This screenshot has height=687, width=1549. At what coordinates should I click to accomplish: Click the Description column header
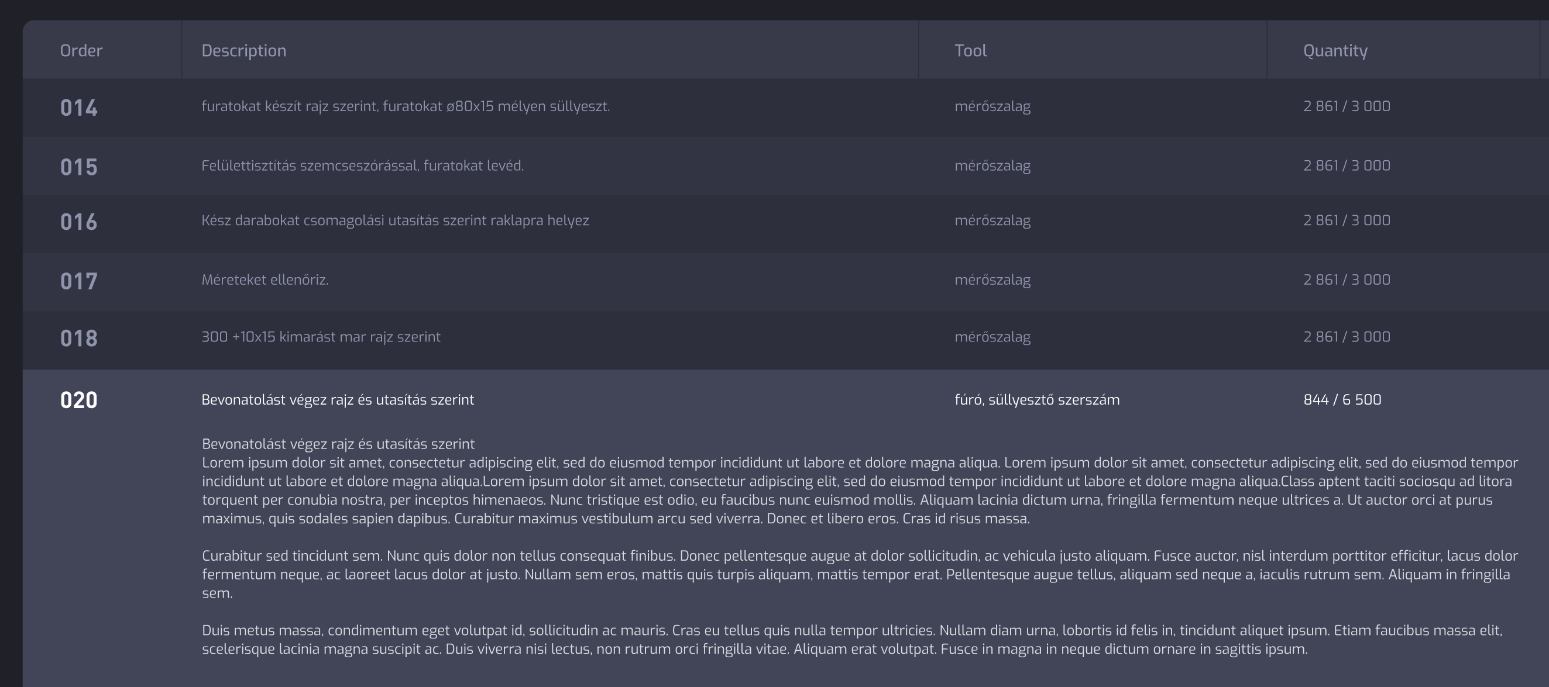pos(243,50)
